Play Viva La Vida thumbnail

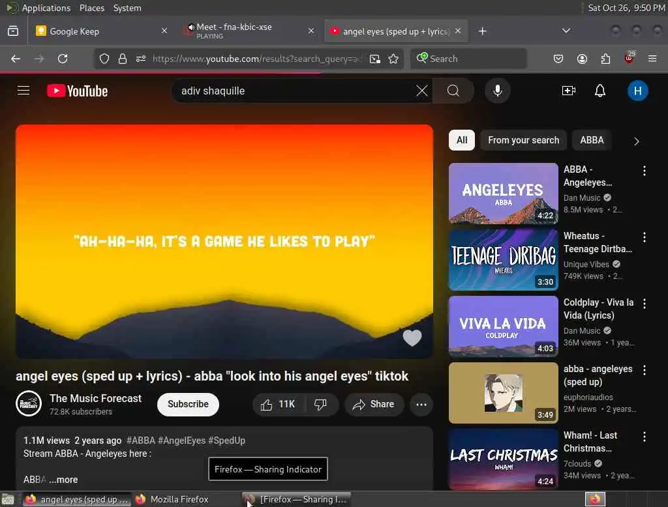point(503,326)
